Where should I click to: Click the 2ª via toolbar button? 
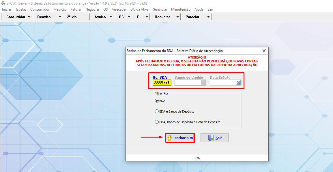(72, 17)
